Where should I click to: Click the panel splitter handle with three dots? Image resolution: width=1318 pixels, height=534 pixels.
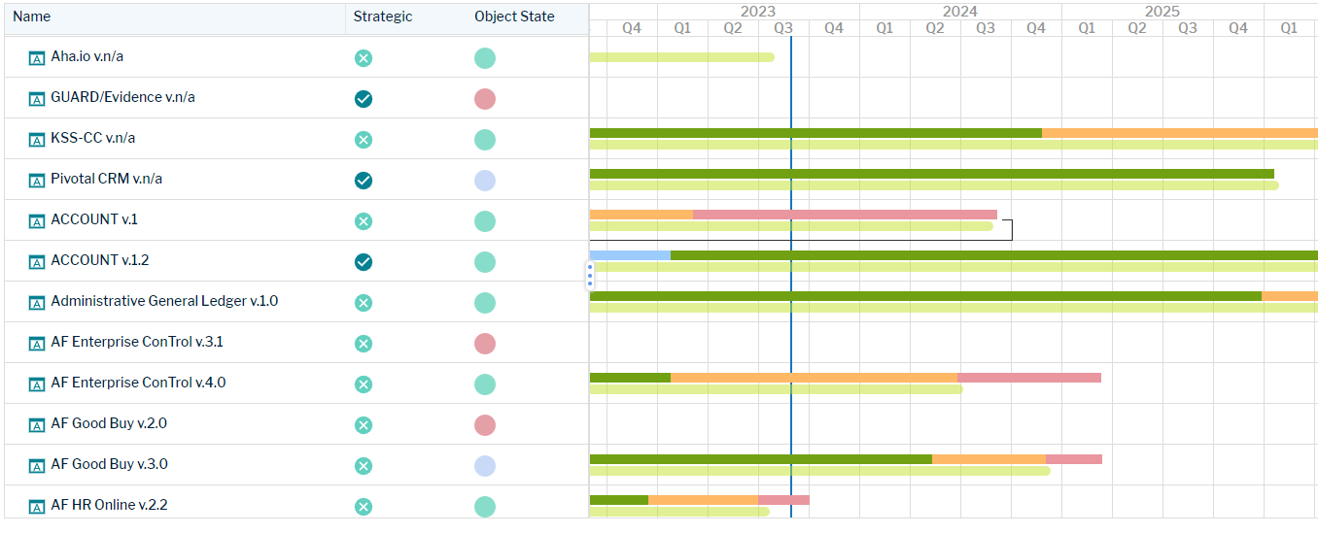coord(589,275)
